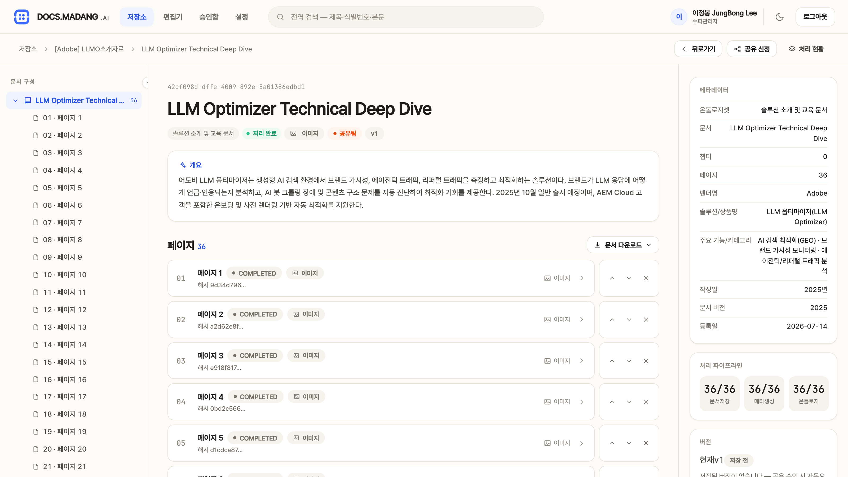Screen dimensions: 848x477
Task: Remove 페이지 3 with X icon
Action: (x=646, y=361)
